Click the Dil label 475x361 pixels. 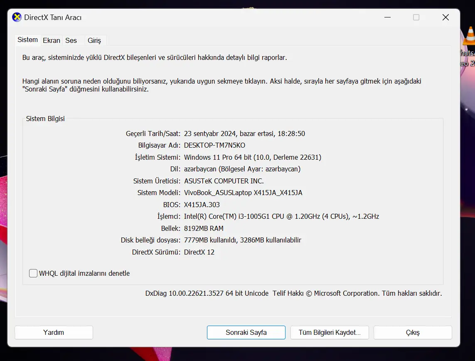click(x=175, y=169)
